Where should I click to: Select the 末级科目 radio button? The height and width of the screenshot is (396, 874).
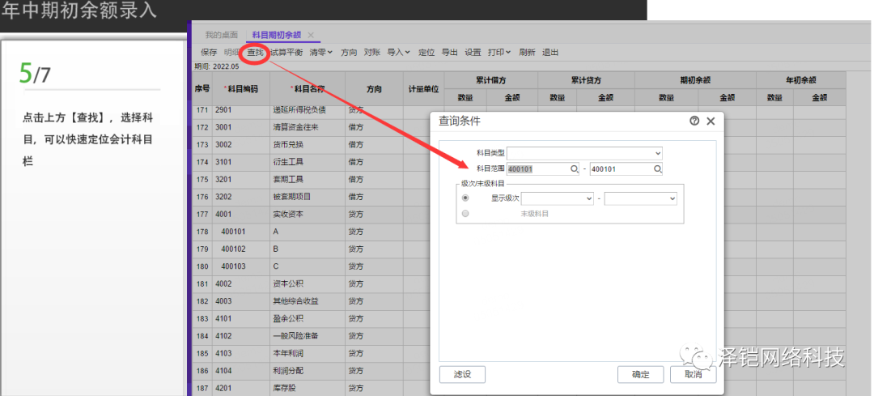pyautogui.click(x=465, y=214)
